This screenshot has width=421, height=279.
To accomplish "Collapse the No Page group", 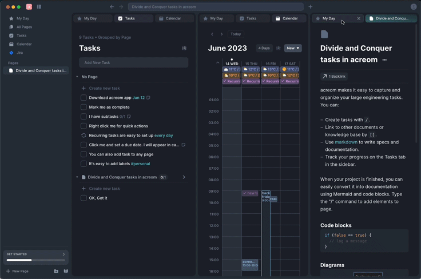I will [77, 77].
